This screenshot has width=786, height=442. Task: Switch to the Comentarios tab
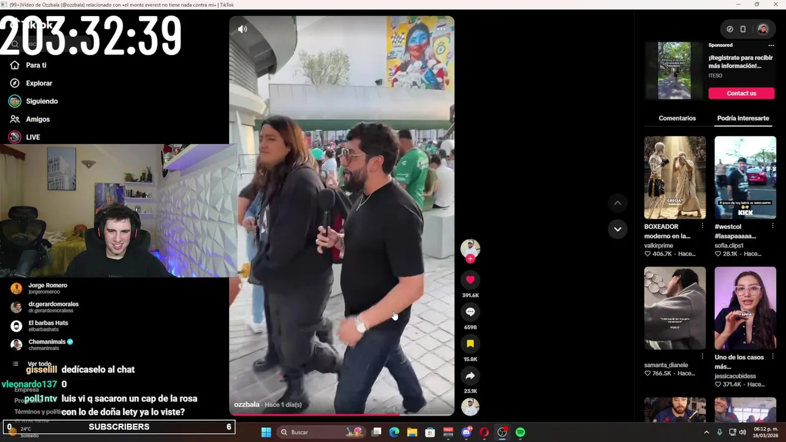(677, 118)
